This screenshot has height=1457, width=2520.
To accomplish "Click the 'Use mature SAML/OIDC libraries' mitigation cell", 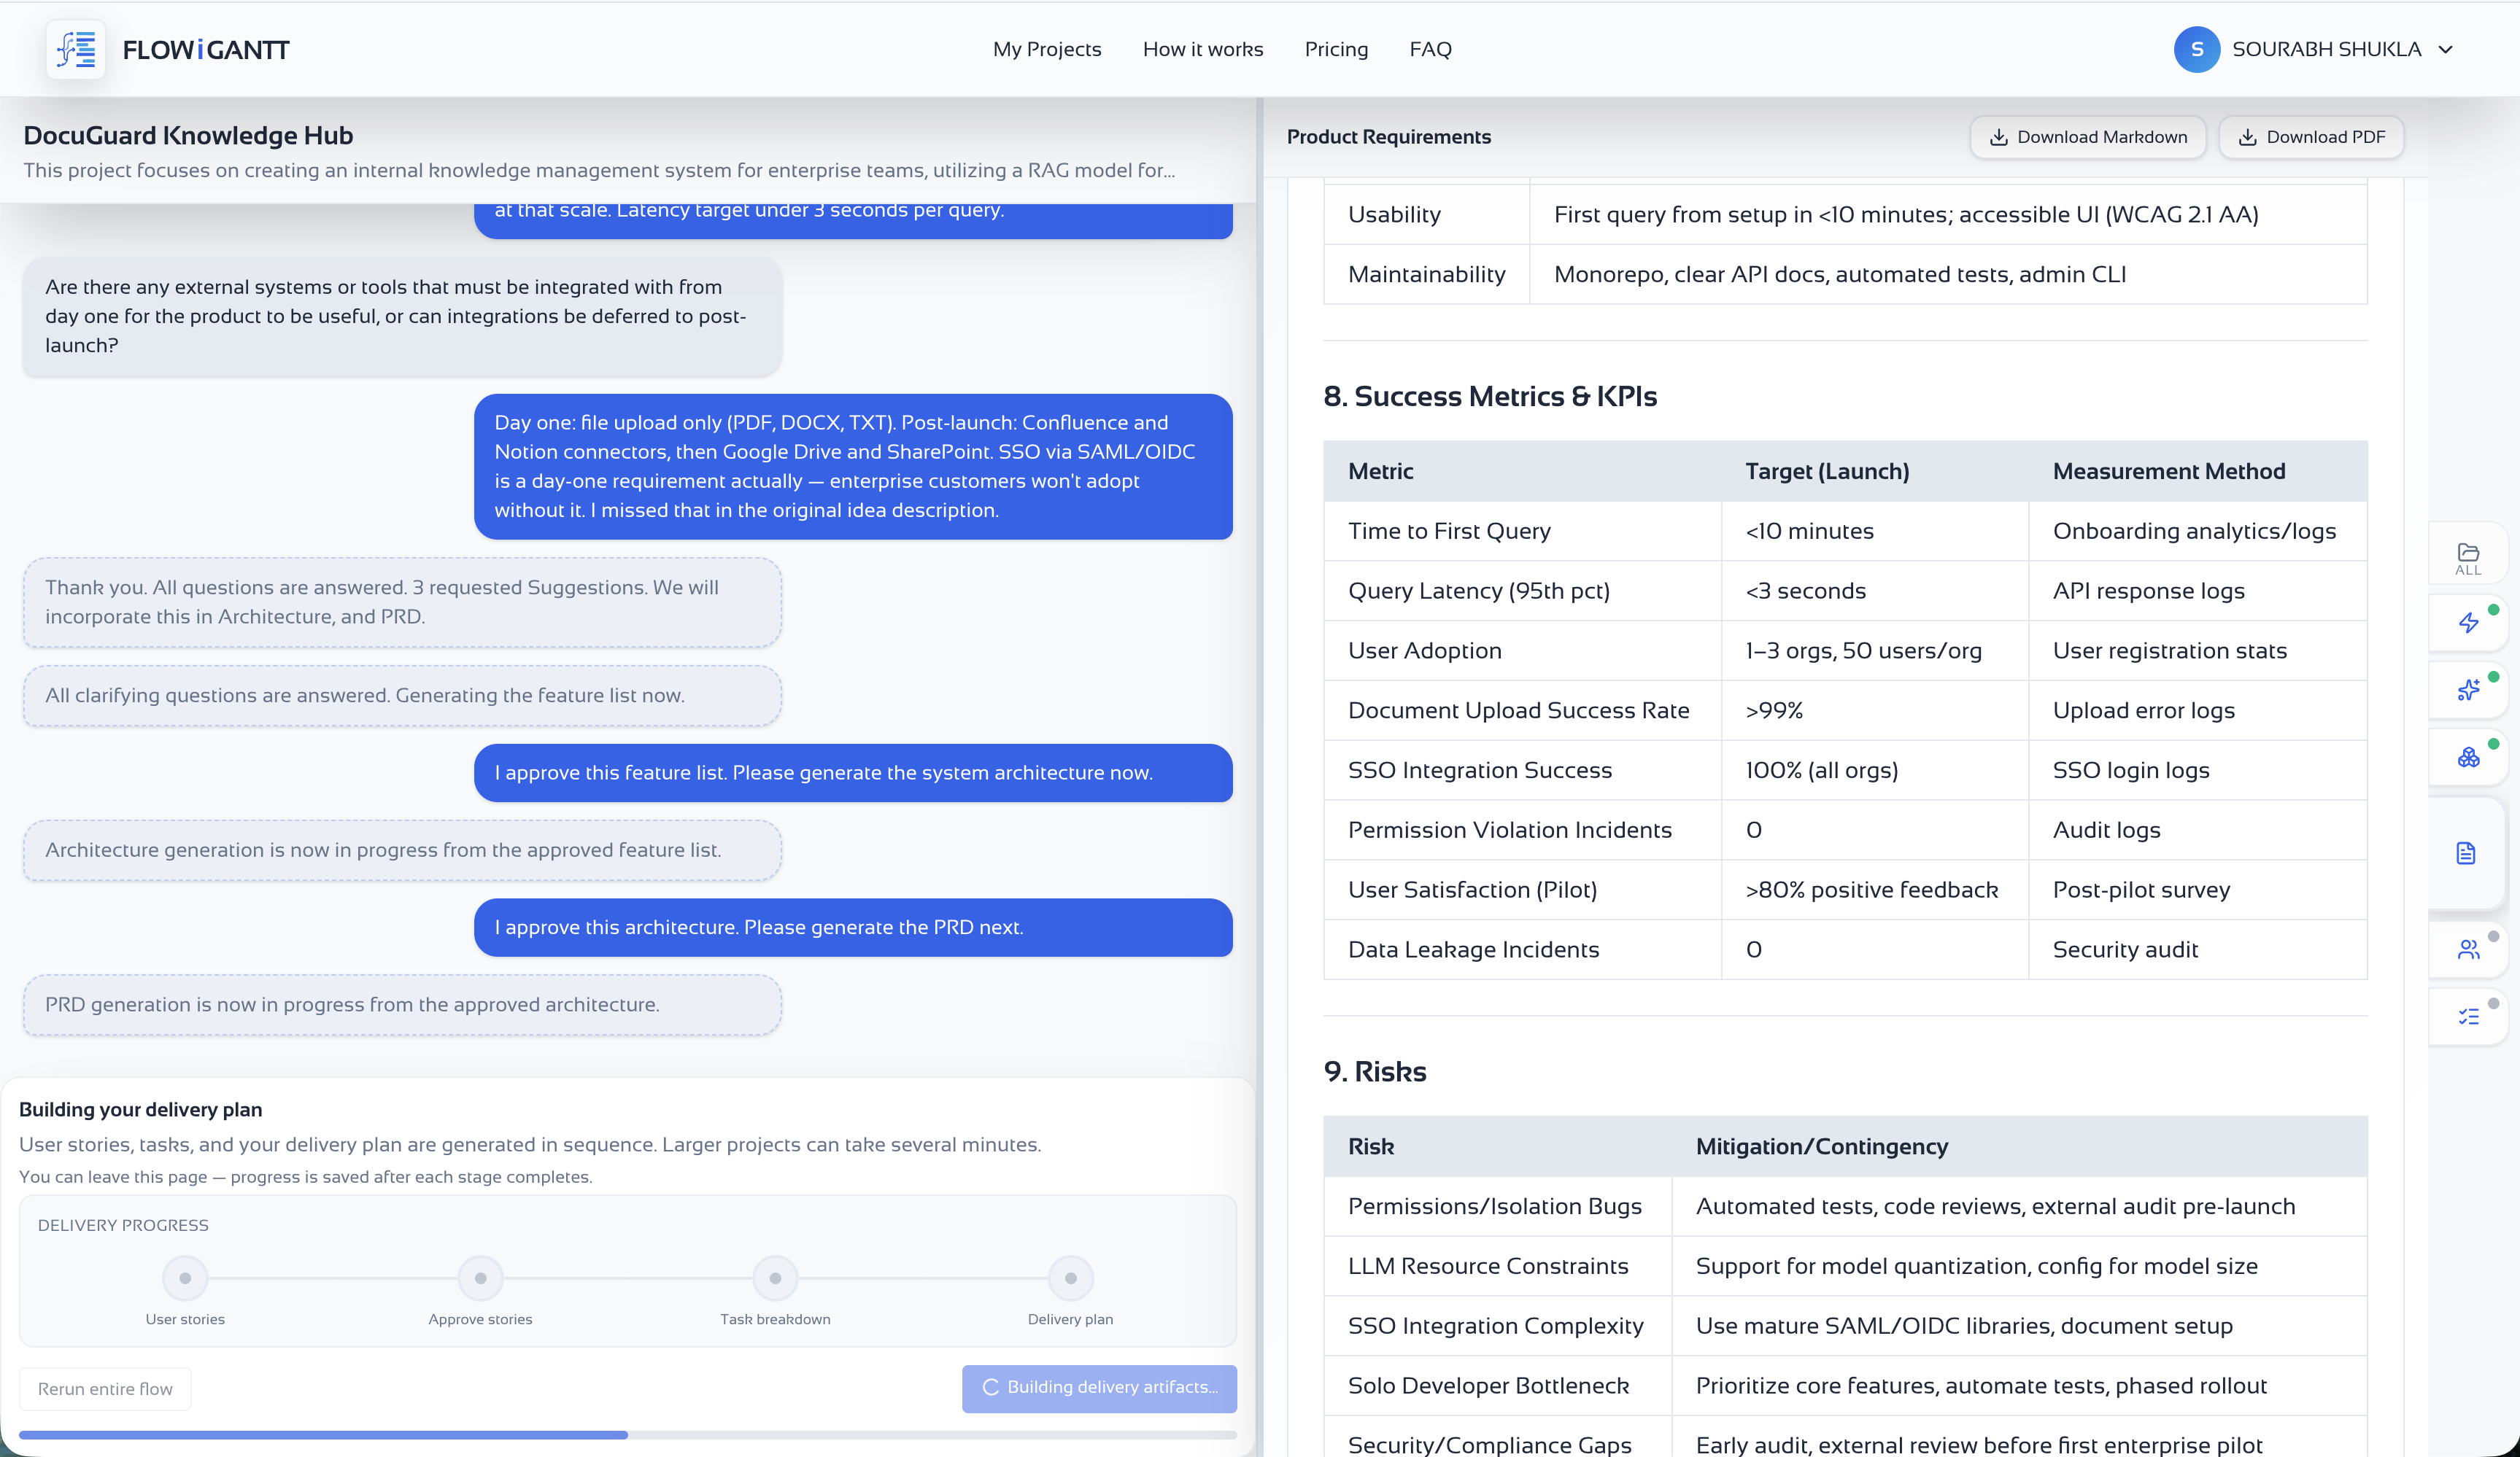I will (2019, 1326).
